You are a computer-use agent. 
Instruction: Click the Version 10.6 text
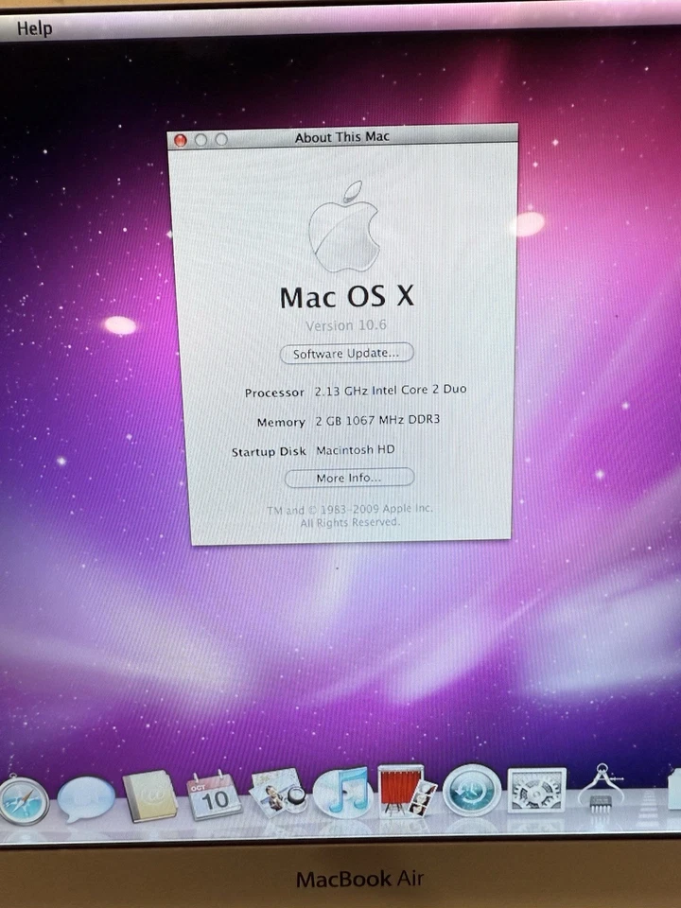346,325
